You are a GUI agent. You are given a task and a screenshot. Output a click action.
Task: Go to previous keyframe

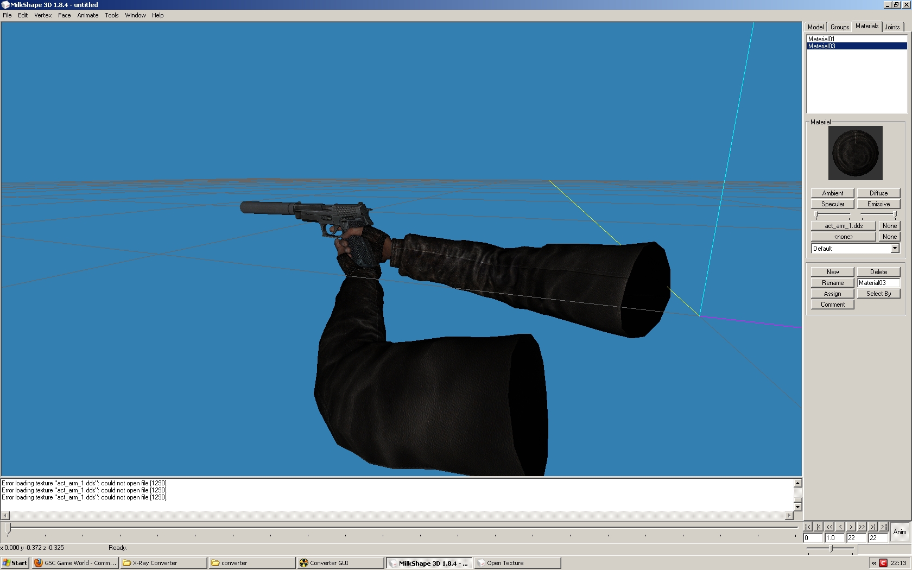pos(819,527)
